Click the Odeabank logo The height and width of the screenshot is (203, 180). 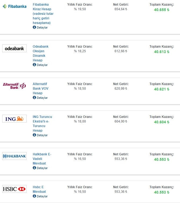14,48
